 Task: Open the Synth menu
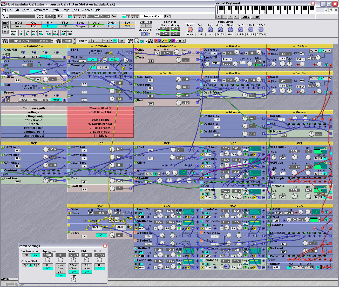click(55, 10)
